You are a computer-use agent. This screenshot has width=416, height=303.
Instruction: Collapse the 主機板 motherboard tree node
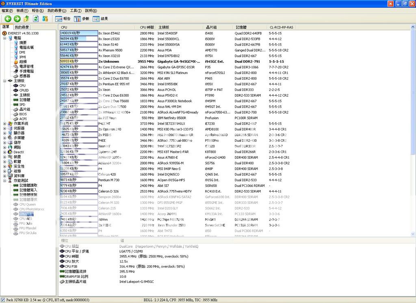point(4,81)
